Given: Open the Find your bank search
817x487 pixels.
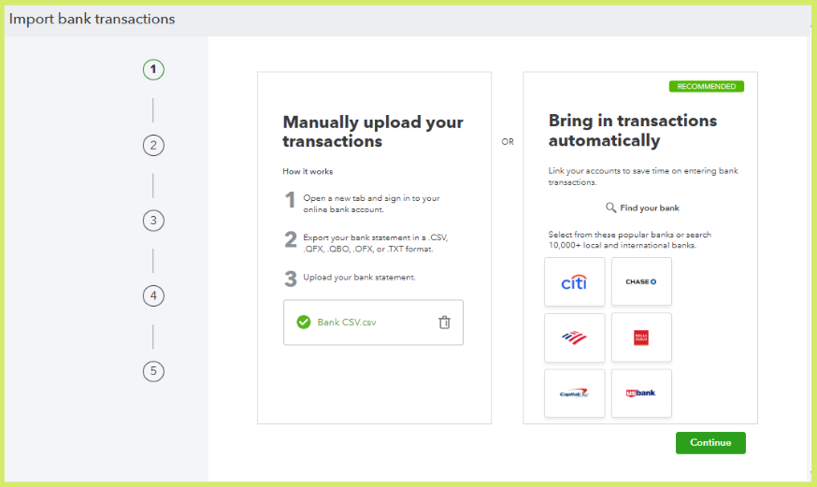Looking at the screenshot, I should tap(650, 208).
